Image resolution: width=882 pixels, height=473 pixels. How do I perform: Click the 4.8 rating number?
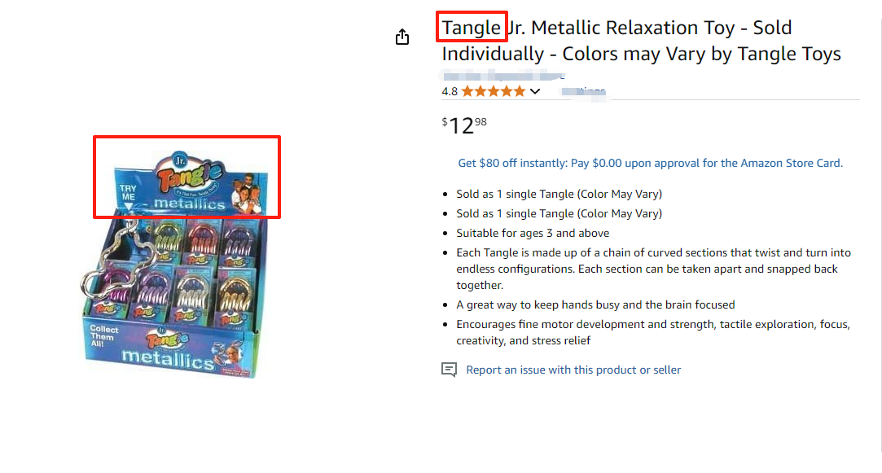(450, 91)
